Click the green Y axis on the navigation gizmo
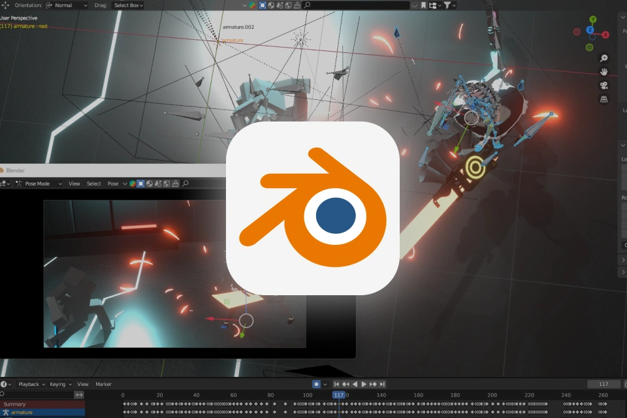 [x=593, y=19]
